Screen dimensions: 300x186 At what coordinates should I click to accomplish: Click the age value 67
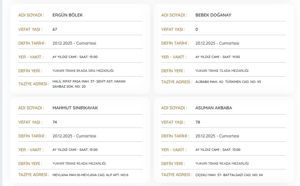point(55,30)
